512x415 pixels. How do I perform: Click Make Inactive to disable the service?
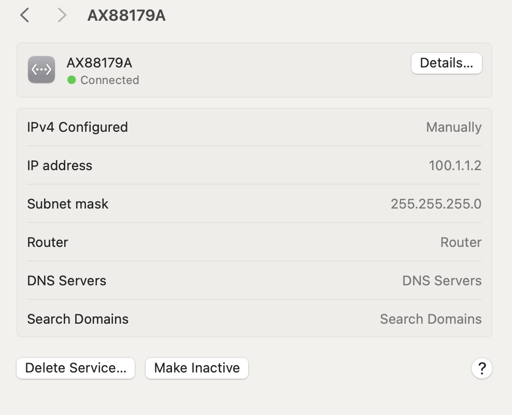tap(197, 368)
